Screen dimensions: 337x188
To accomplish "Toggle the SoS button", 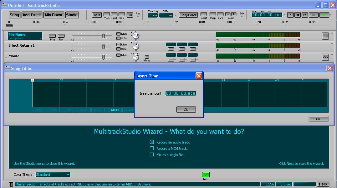I will [x=122, y=14].
